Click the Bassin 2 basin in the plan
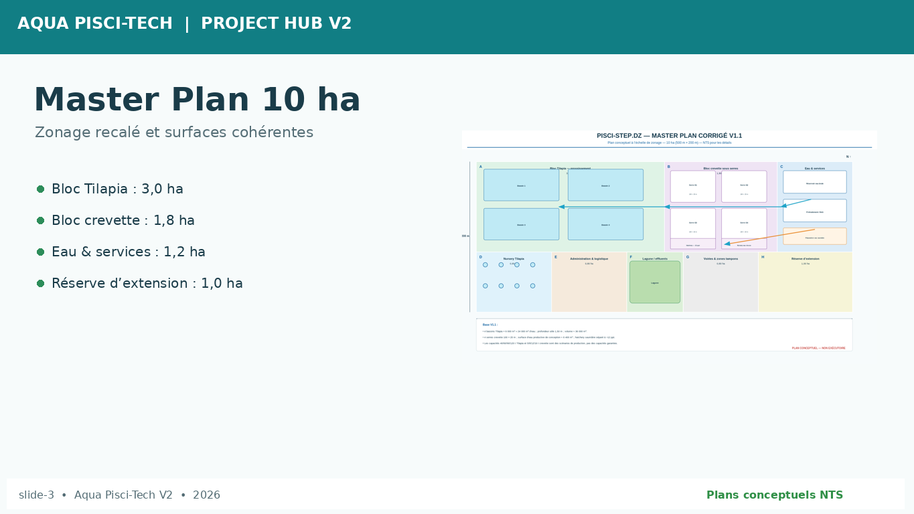914x514 pixels. tap(606, 185)
